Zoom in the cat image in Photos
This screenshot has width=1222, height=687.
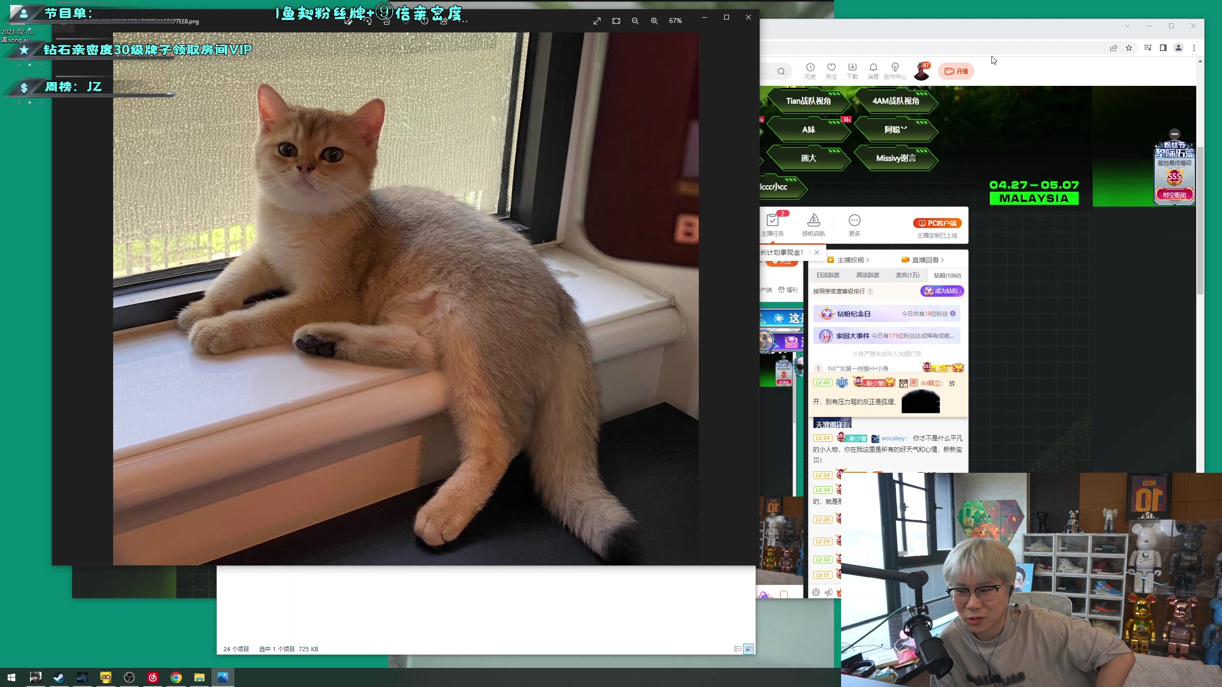[654, 21]
